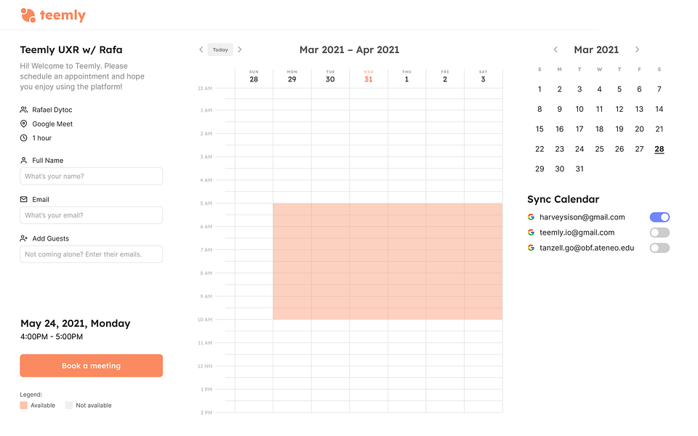Pick March 6 in the mini calendar
Viewport: 698px width, 436px height.
tap(639, 89)
